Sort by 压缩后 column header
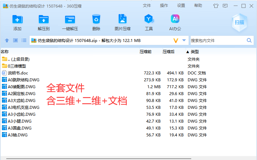 [x=169, y=52]
